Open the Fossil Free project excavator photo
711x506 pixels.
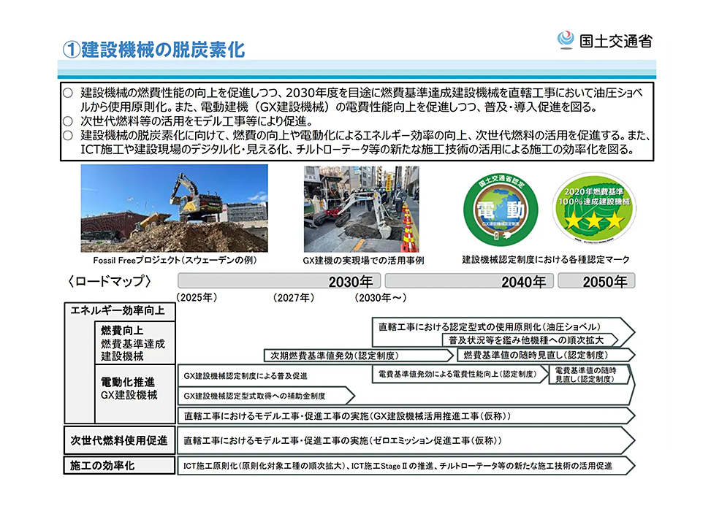tap(174, 208)
